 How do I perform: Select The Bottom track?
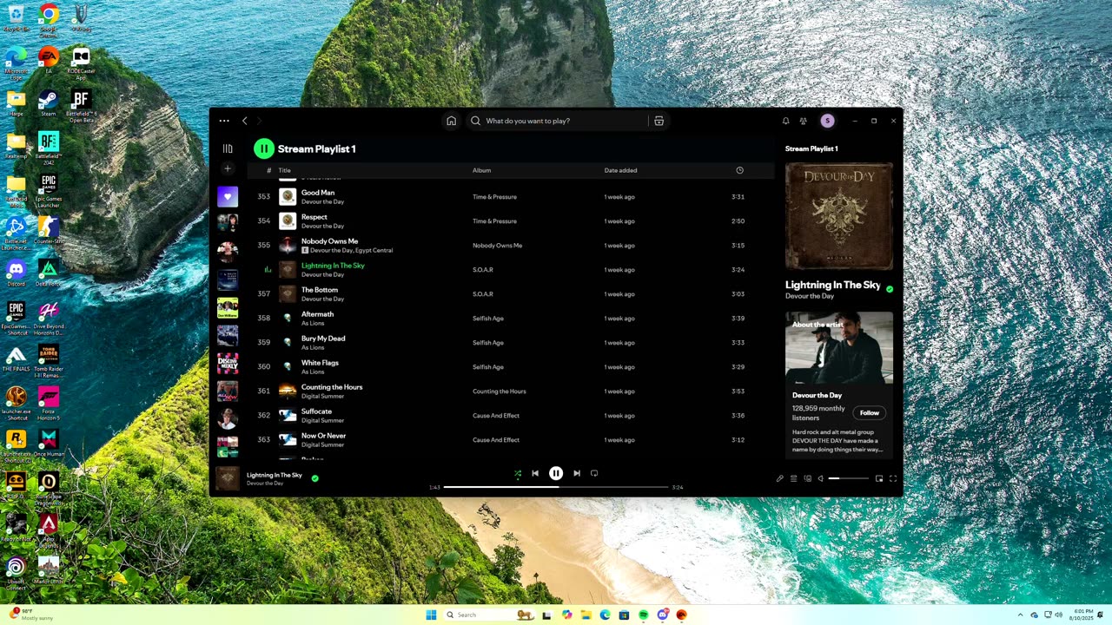pos(511,293)
